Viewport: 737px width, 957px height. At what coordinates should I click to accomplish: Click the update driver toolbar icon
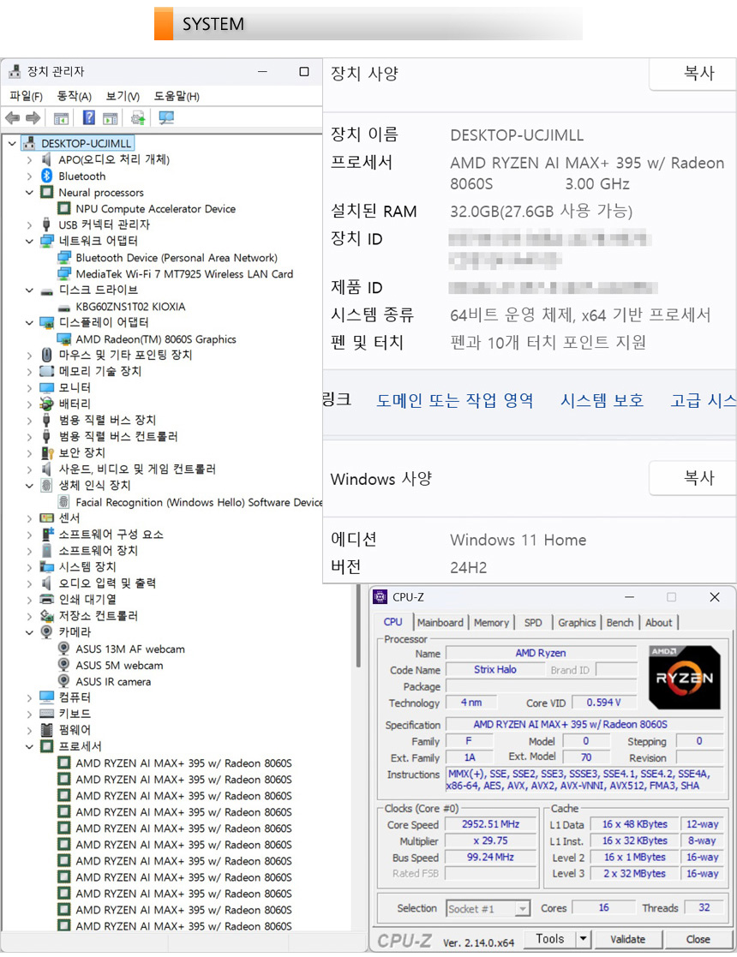[137, 118]
